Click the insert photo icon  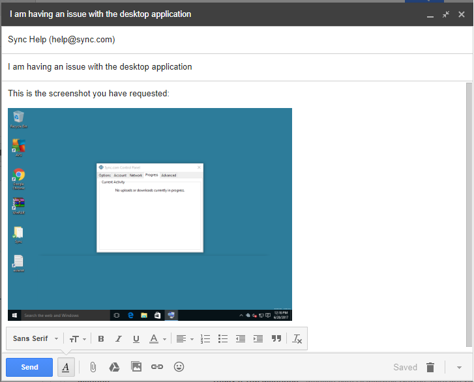click(x=136, y=367)
